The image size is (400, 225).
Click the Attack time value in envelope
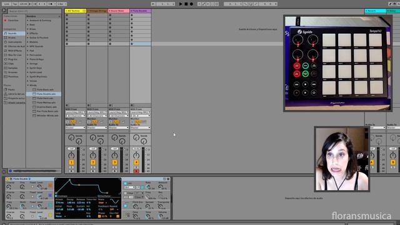[x=59, y=202]
